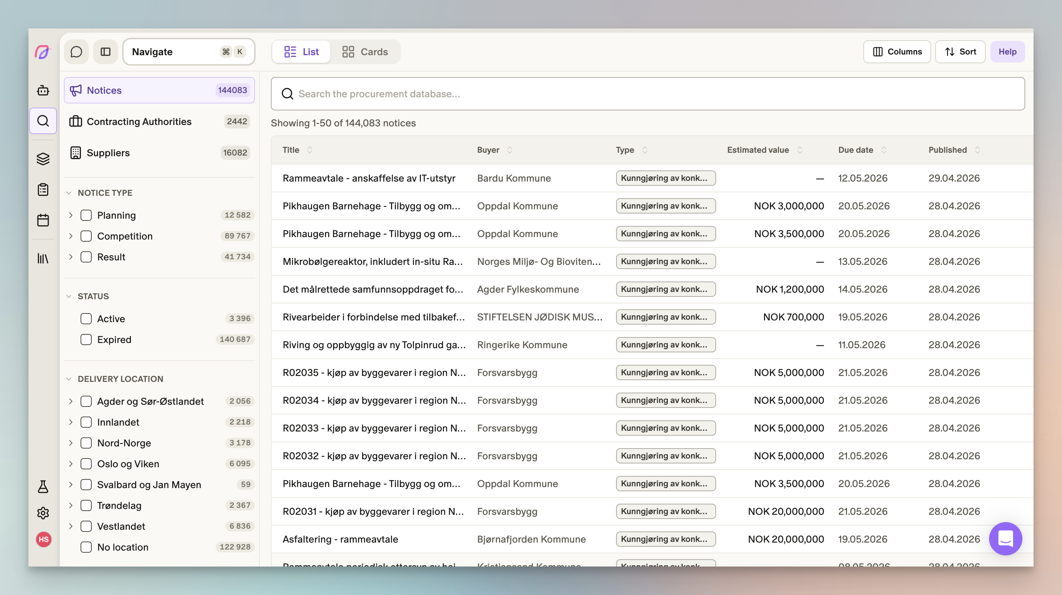Check the Oslo og Viken location
Screen dimensions: 1062x595
point(86,463)
